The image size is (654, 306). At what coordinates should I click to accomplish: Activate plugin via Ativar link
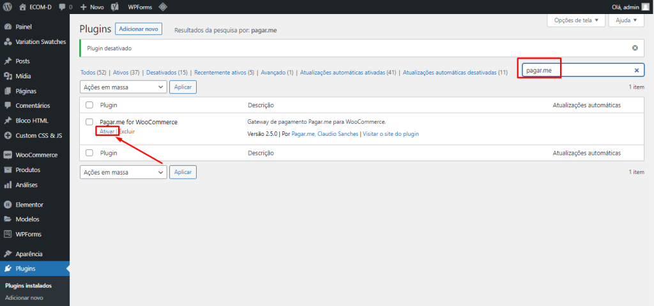coord(107,131)
